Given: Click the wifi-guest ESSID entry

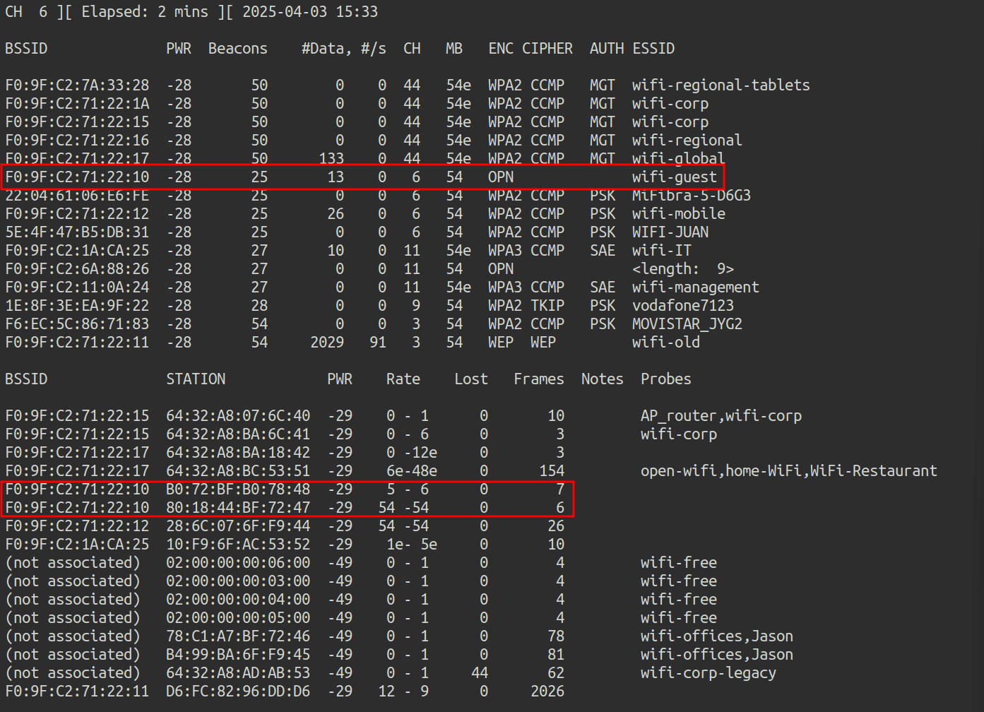Looking at the screenshot, I should pyautogui.click(x=674, y=177).
